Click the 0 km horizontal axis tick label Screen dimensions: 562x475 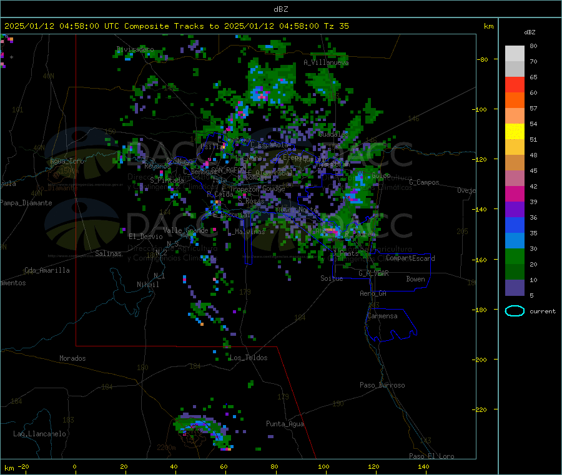(x=74, y=466)
